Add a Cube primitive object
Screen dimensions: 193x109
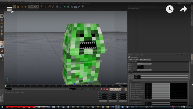[57, 7]
